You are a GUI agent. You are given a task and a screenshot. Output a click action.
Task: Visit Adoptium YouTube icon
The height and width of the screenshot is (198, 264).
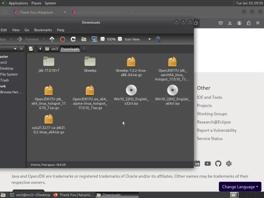coord(208,163)
